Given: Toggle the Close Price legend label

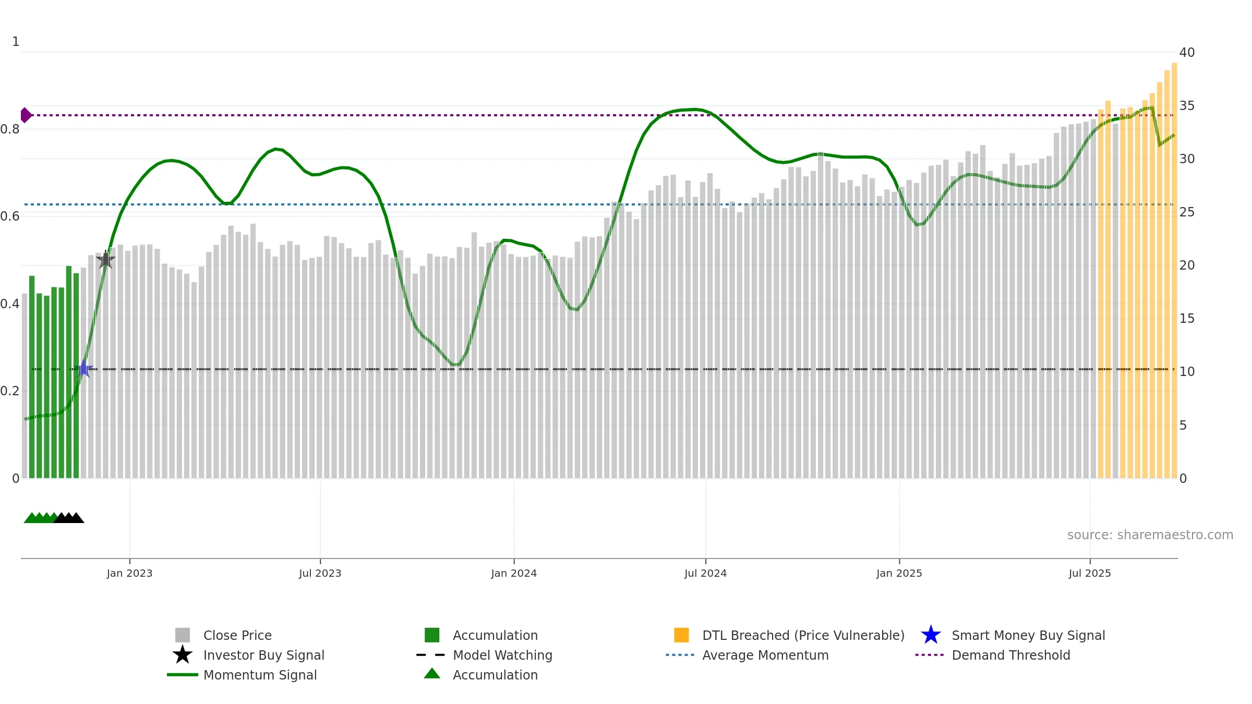Looking at the screenshot, I should click(237, 635).
